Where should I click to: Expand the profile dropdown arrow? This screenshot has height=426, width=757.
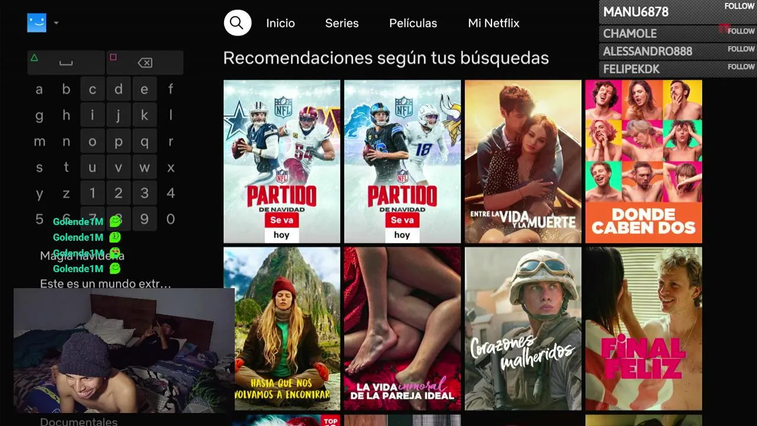click(x=56, y=23)
